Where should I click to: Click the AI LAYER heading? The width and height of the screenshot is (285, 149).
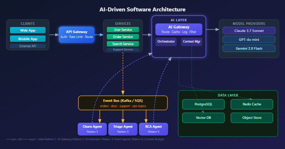[x=179, y=20]
